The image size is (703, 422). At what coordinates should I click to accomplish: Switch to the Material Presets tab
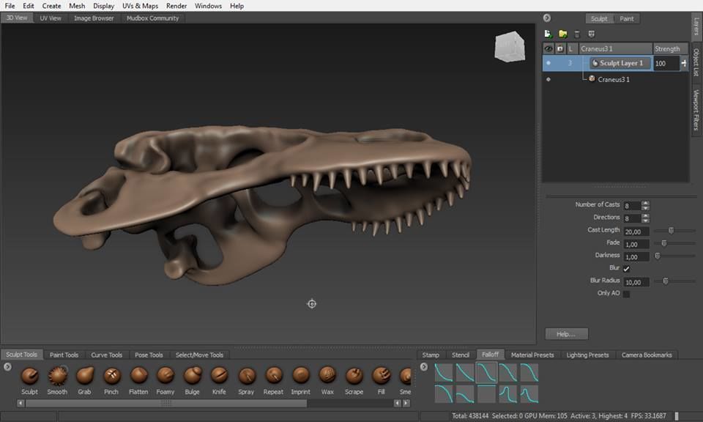click(x=532, y=355)
